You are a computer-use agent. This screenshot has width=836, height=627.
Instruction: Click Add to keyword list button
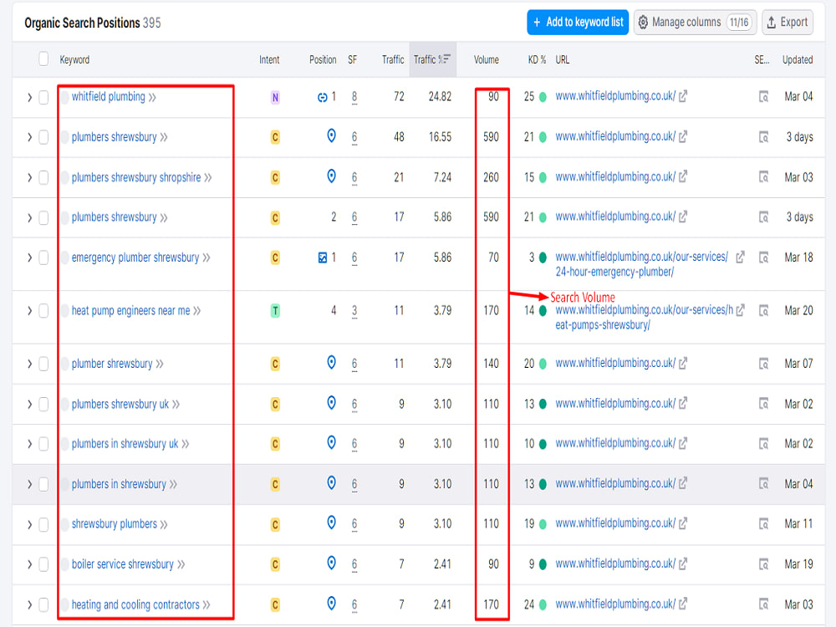(x=578, y=23)
